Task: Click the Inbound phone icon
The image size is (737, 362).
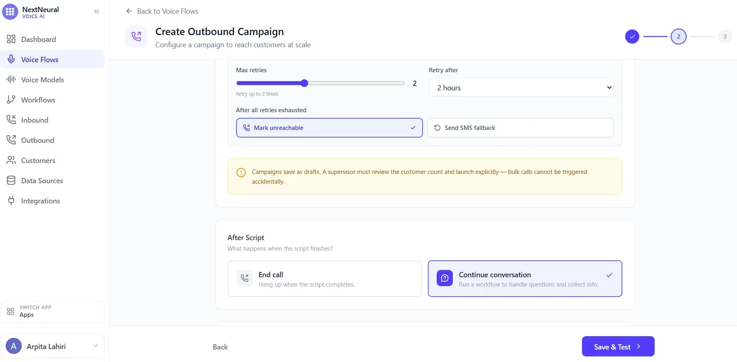Action: 11,120
